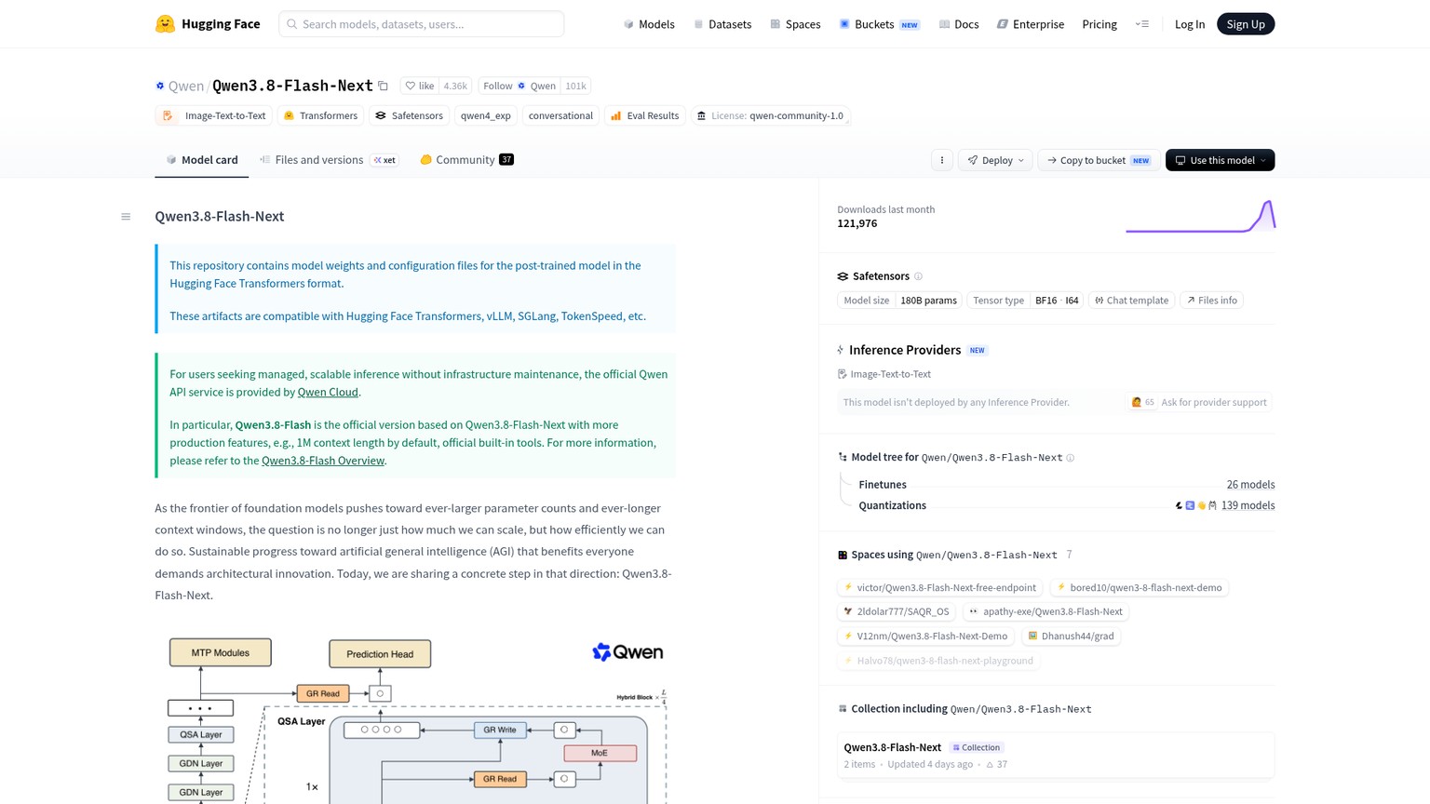The width and height of the screenshot is (1430, 804).
Task: Go to Models in top navigation
Action: point(649,24)
